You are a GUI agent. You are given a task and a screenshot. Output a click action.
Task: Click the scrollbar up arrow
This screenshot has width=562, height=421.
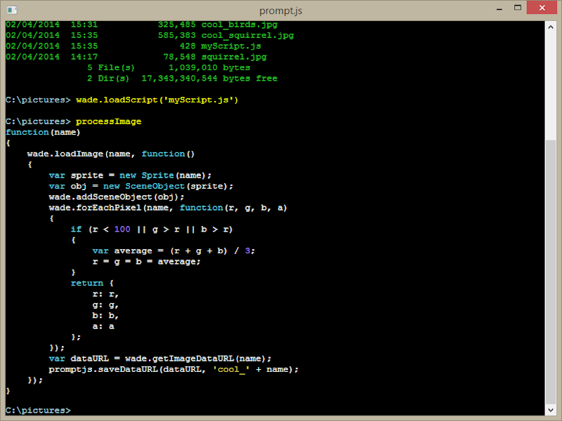tap(551, 27)
